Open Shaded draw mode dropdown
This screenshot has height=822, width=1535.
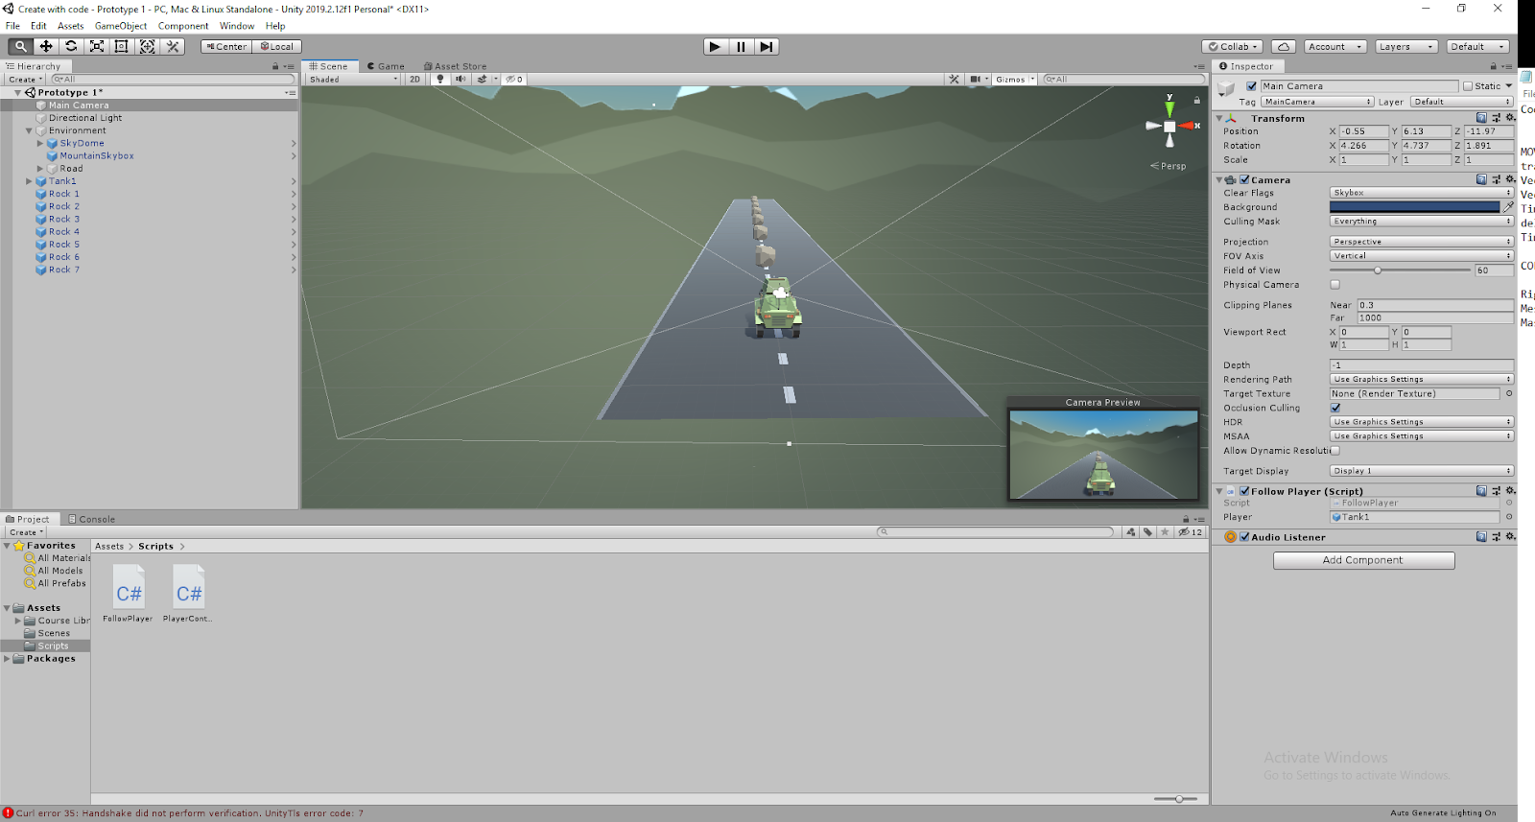352,80
